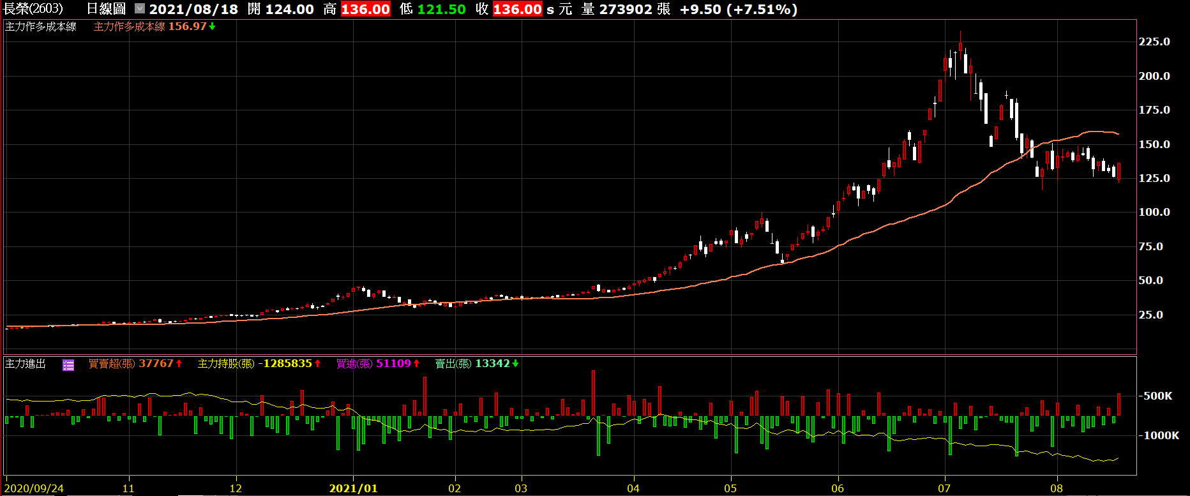Click the 11 month marker on time axis
1190x496 pixels.
click(x=128, y=489)
